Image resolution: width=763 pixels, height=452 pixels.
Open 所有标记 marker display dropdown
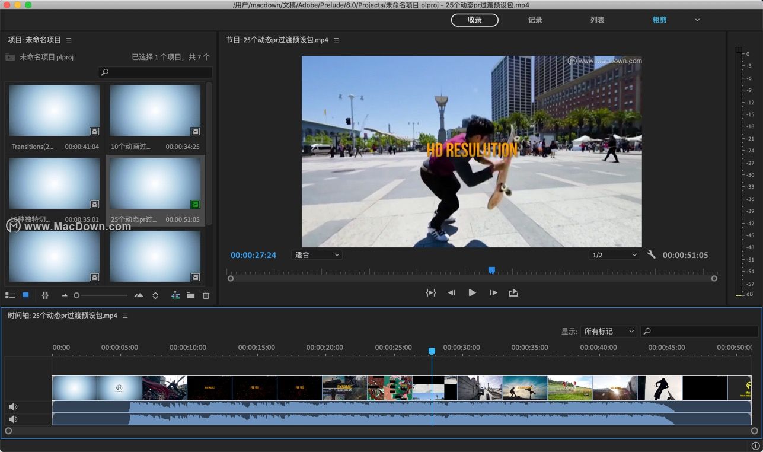pos(608,332)
